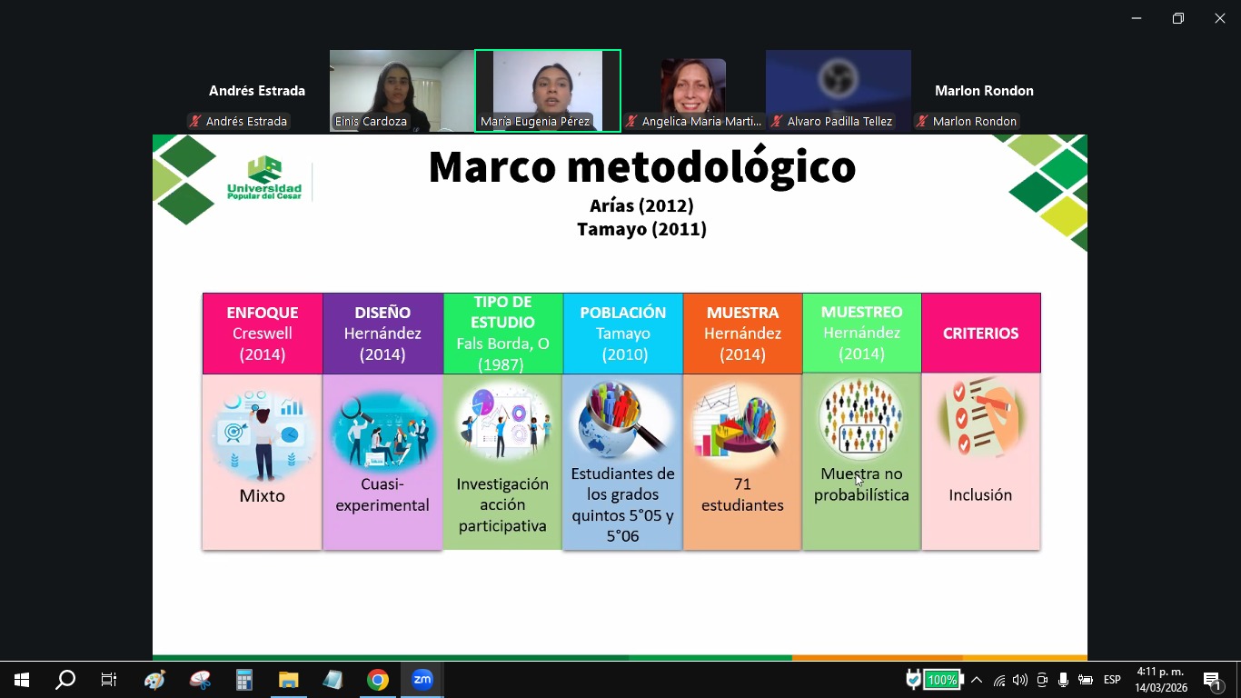
Task: Open the notification center with 1 alert
Action: [x=1213, y=680]
